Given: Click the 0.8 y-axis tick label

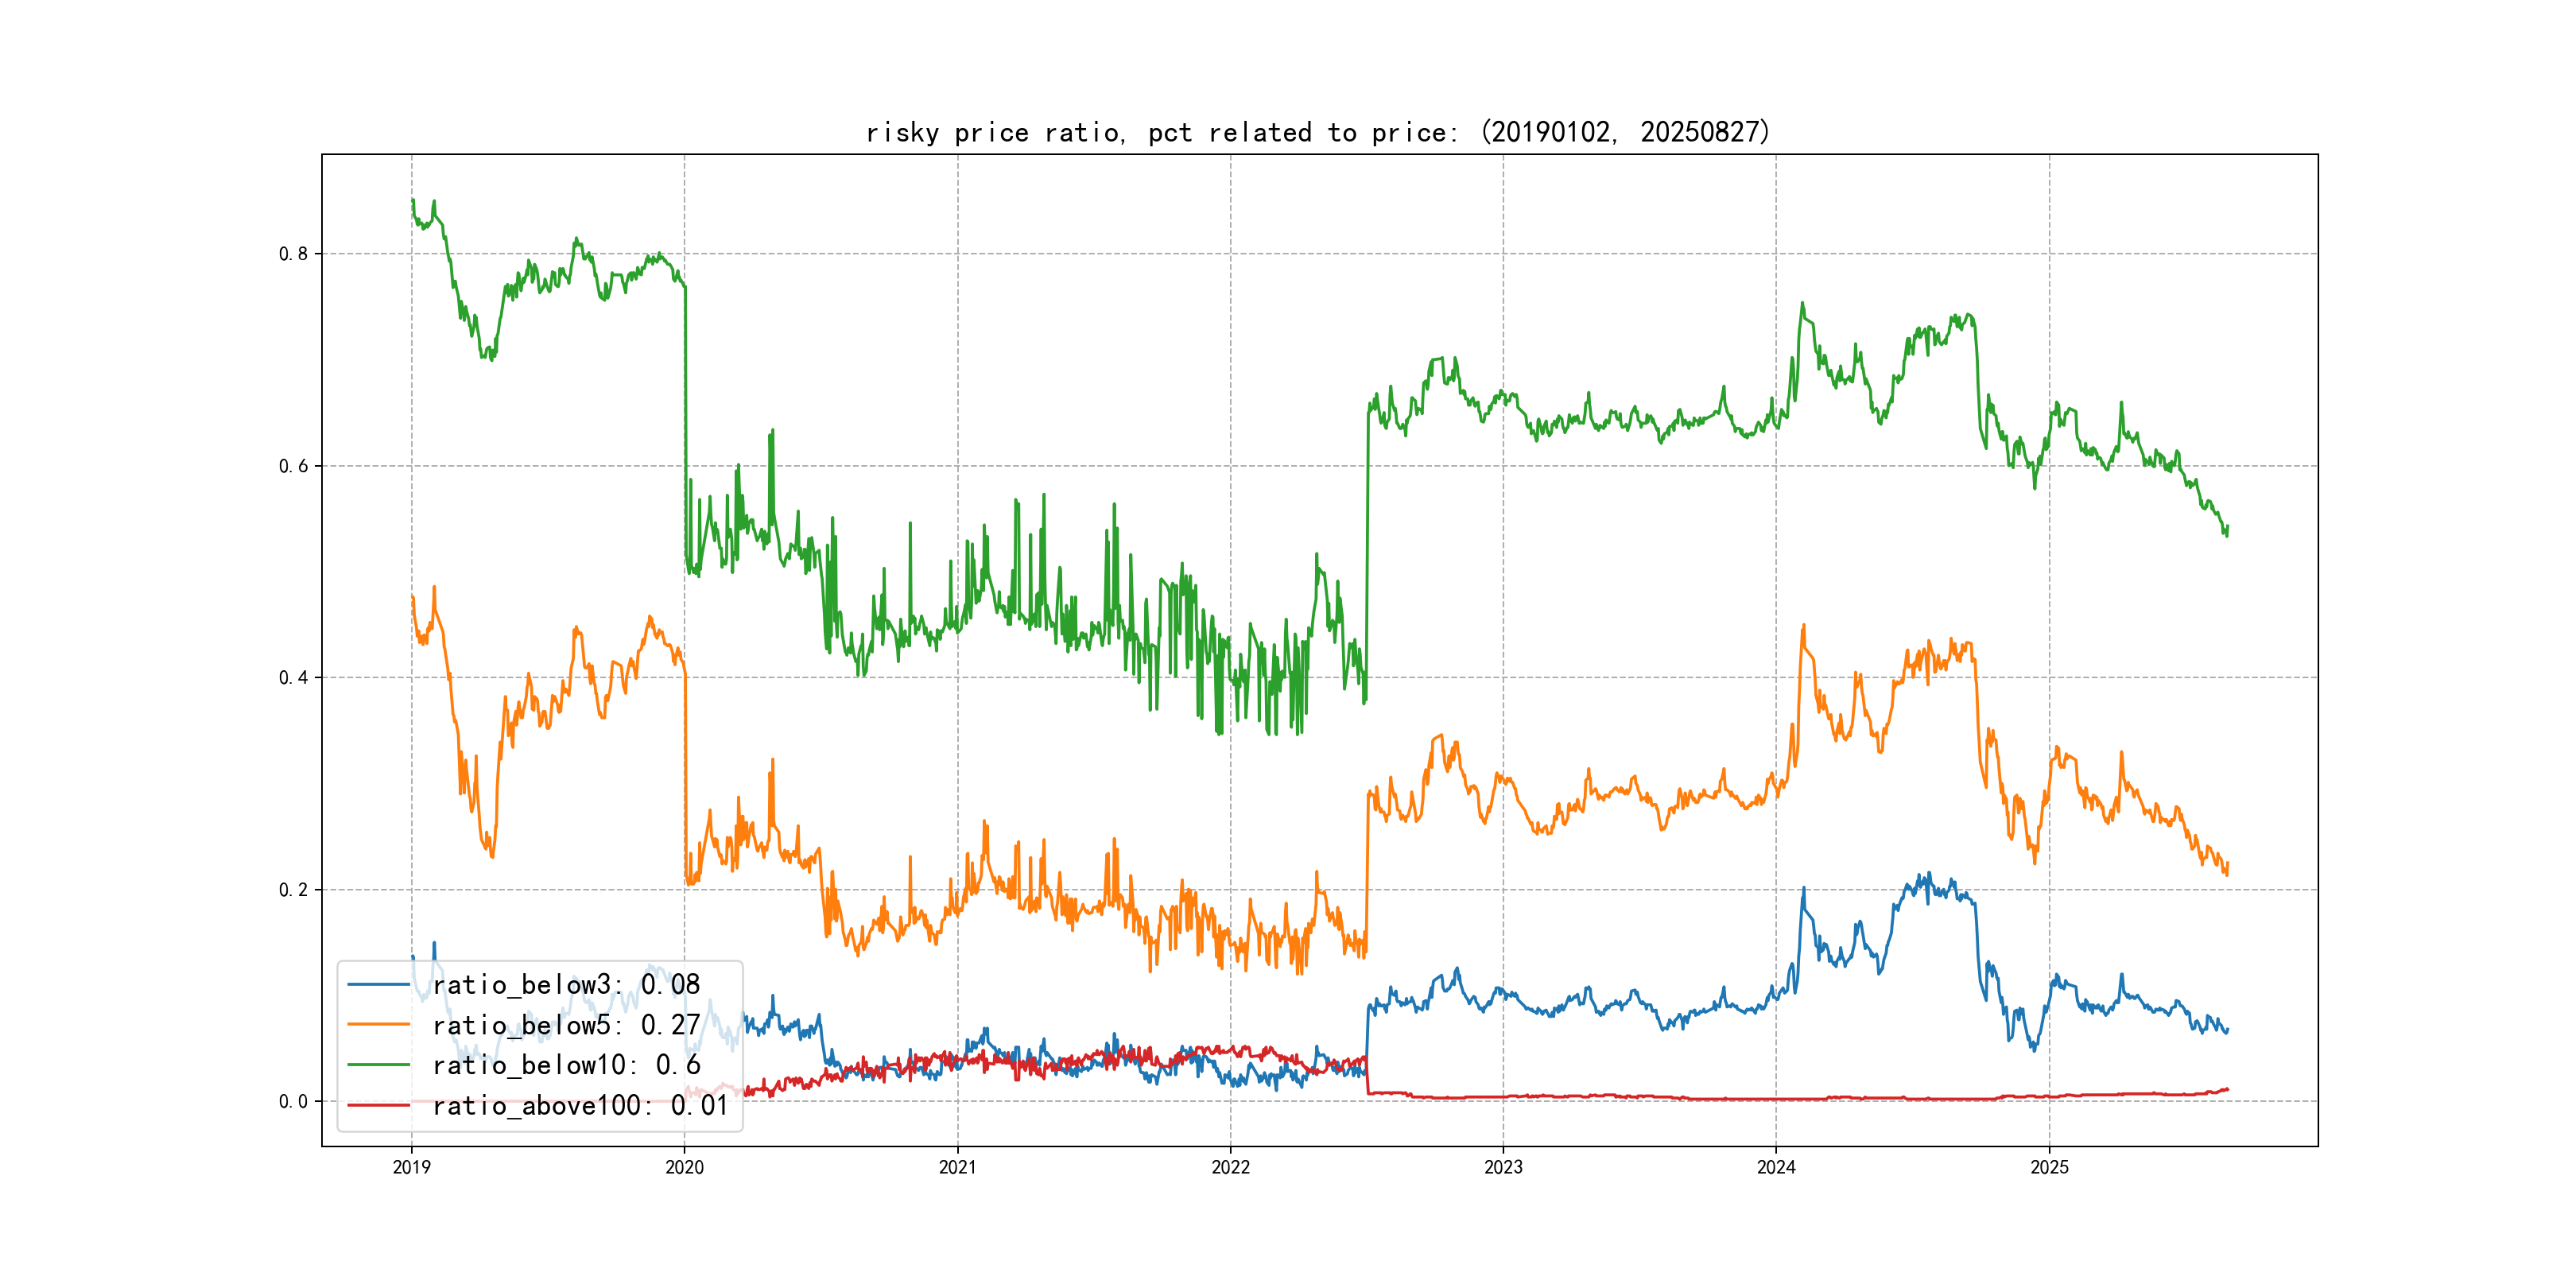Looking at the screenshot, I should point(293,254).
